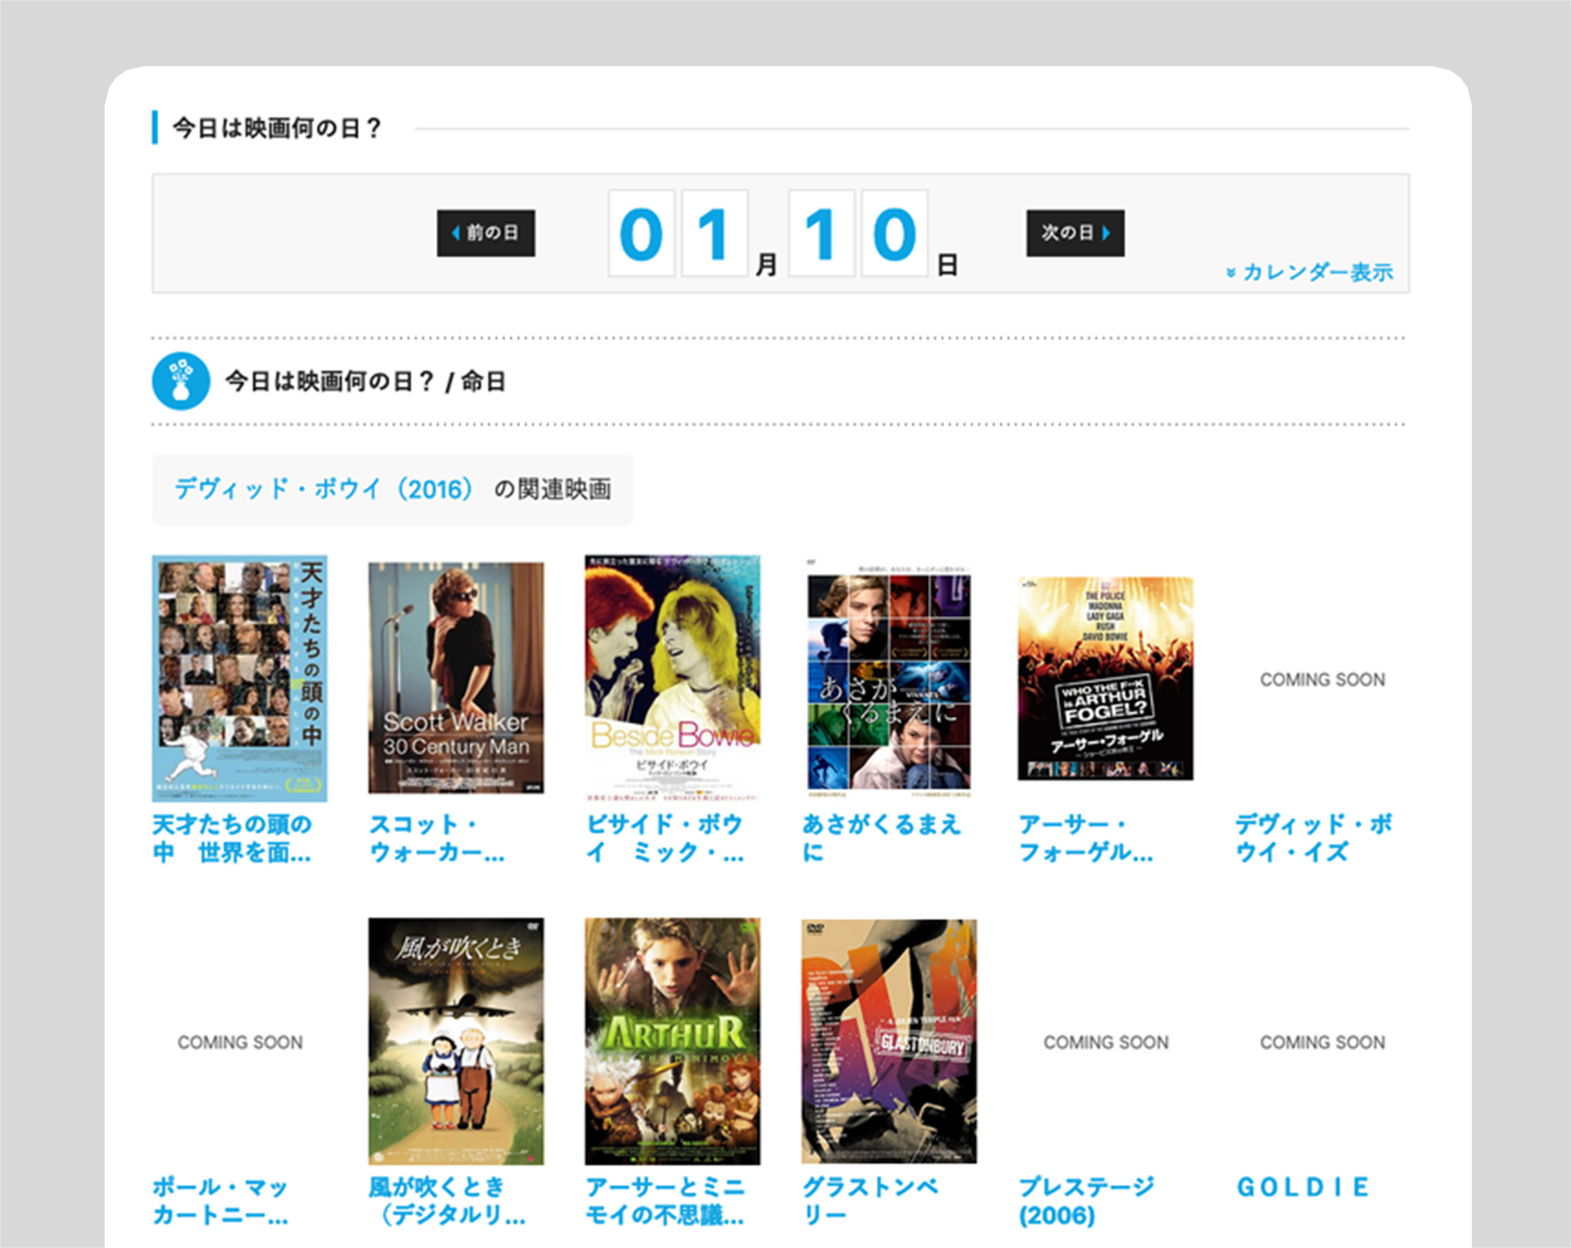Open the あさがくるまえに title link
The height and width of the screenshot is (1248, 1571).
pyautogui.click(x=882, y=838)
